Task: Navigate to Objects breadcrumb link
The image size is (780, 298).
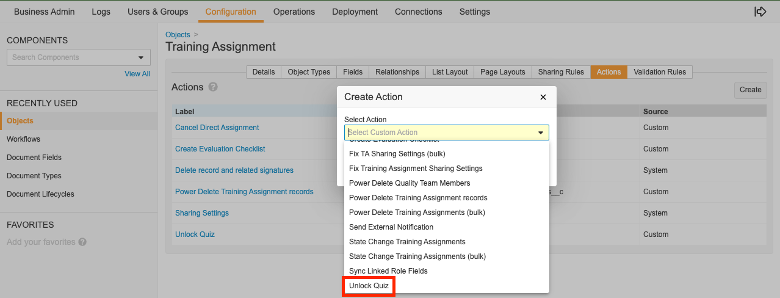Action: coord(178,35)
